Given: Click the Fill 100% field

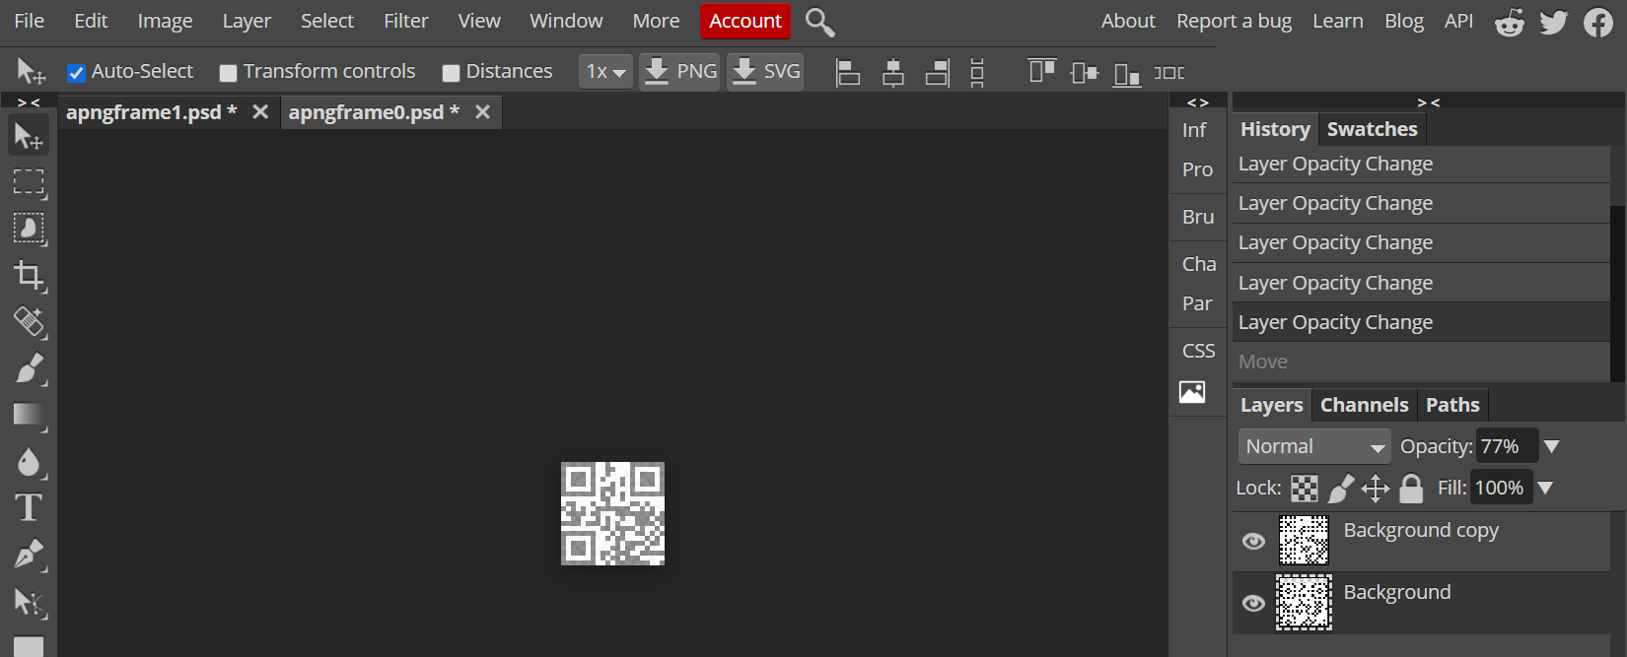Looking at the screenshot, I should (x=1501, y=488).
